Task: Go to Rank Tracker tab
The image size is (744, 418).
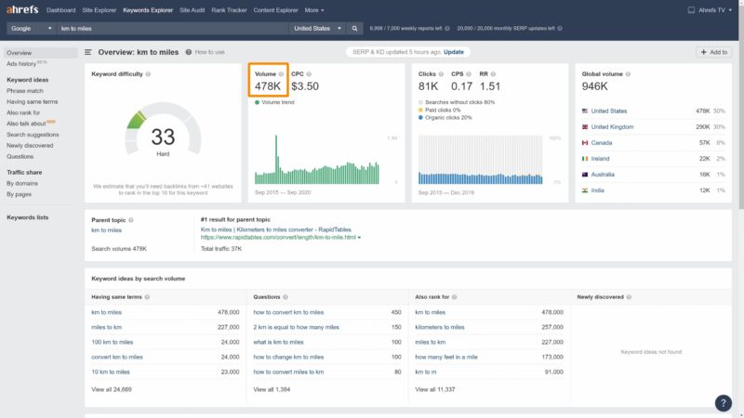Action: pyautogui.click(x=231, y=9)
